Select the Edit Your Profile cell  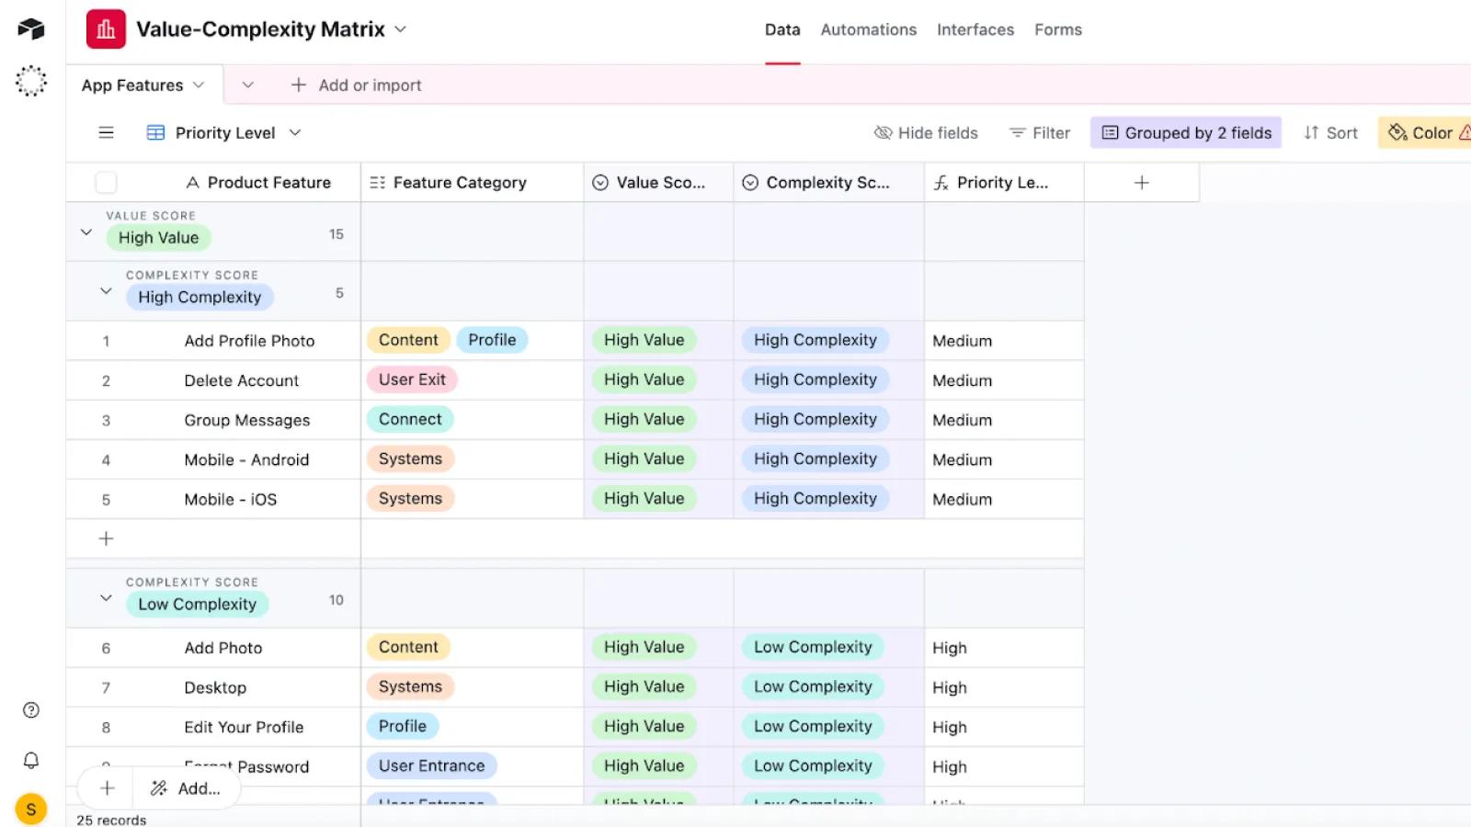[244, 727]
